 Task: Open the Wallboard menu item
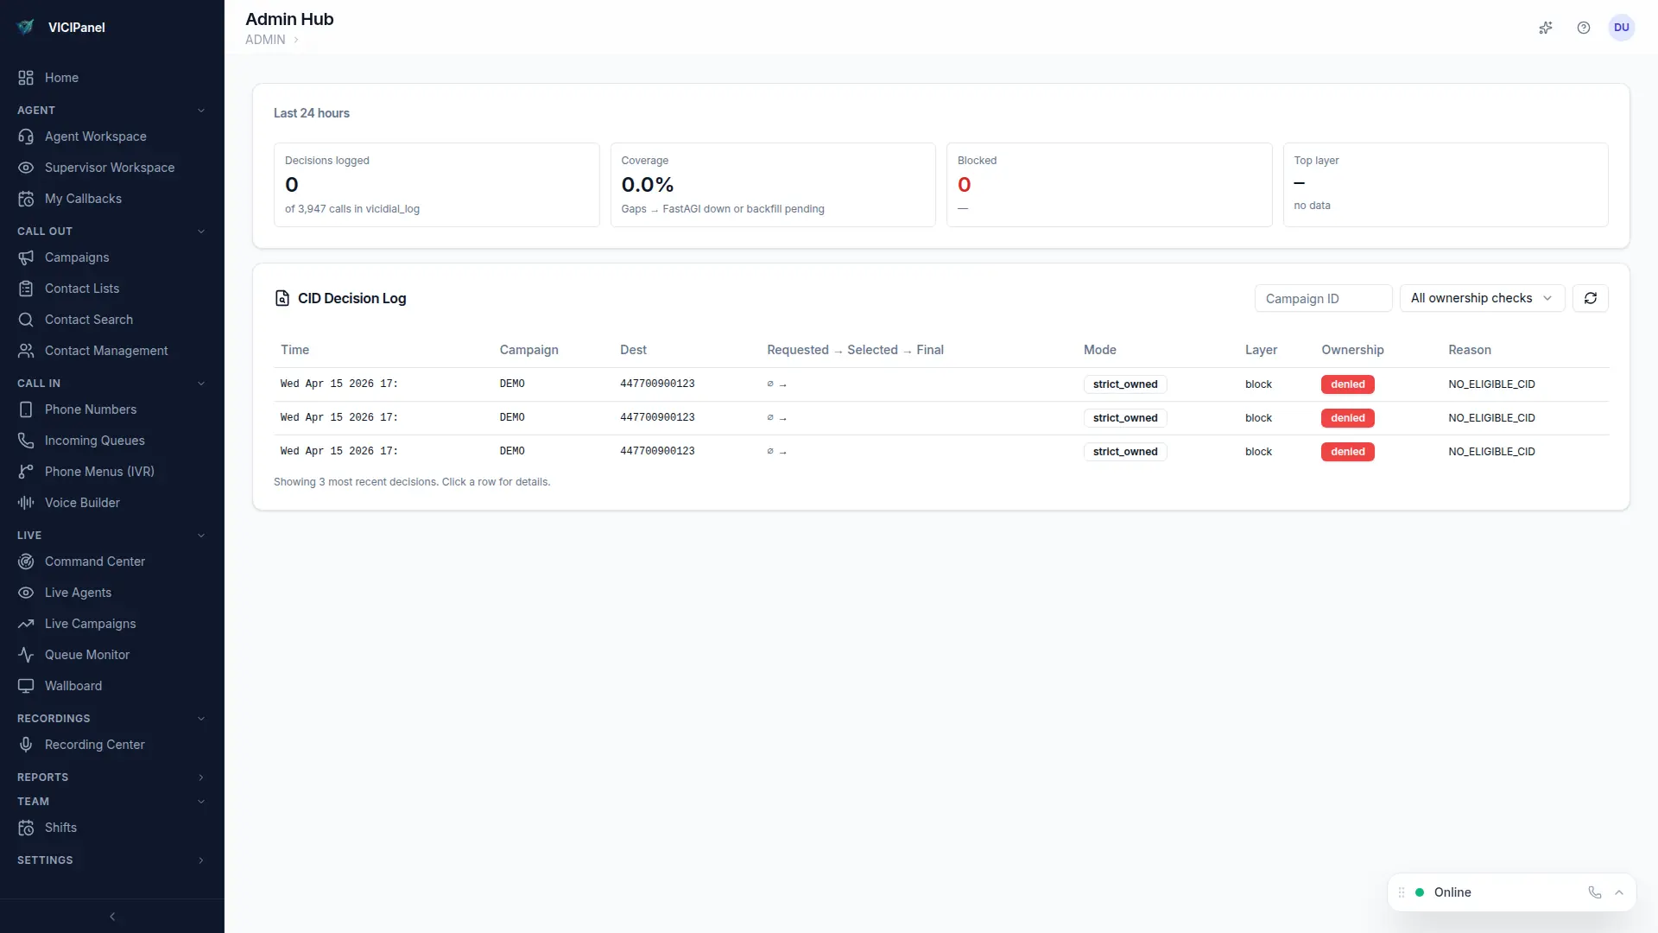[x=73, y=686]
